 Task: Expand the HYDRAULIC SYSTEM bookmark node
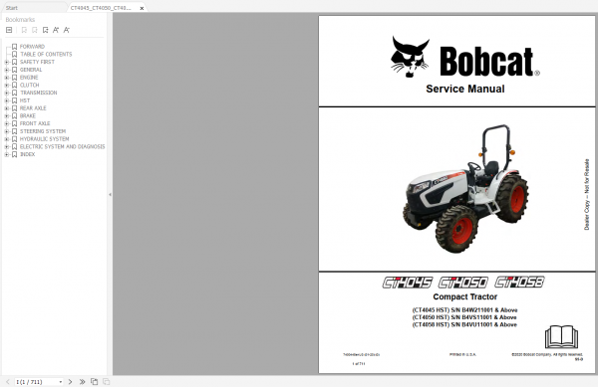tap(7, 139)
